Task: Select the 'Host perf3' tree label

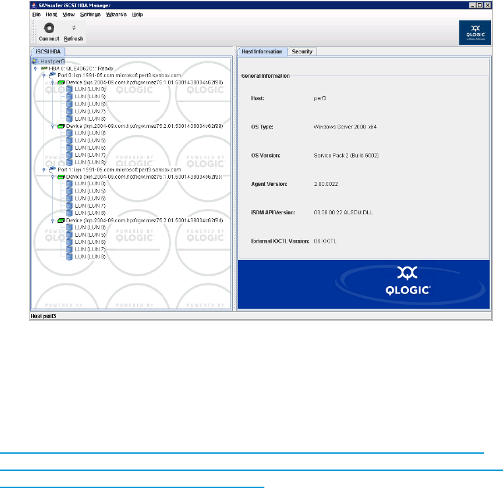Action: point(53,61)
